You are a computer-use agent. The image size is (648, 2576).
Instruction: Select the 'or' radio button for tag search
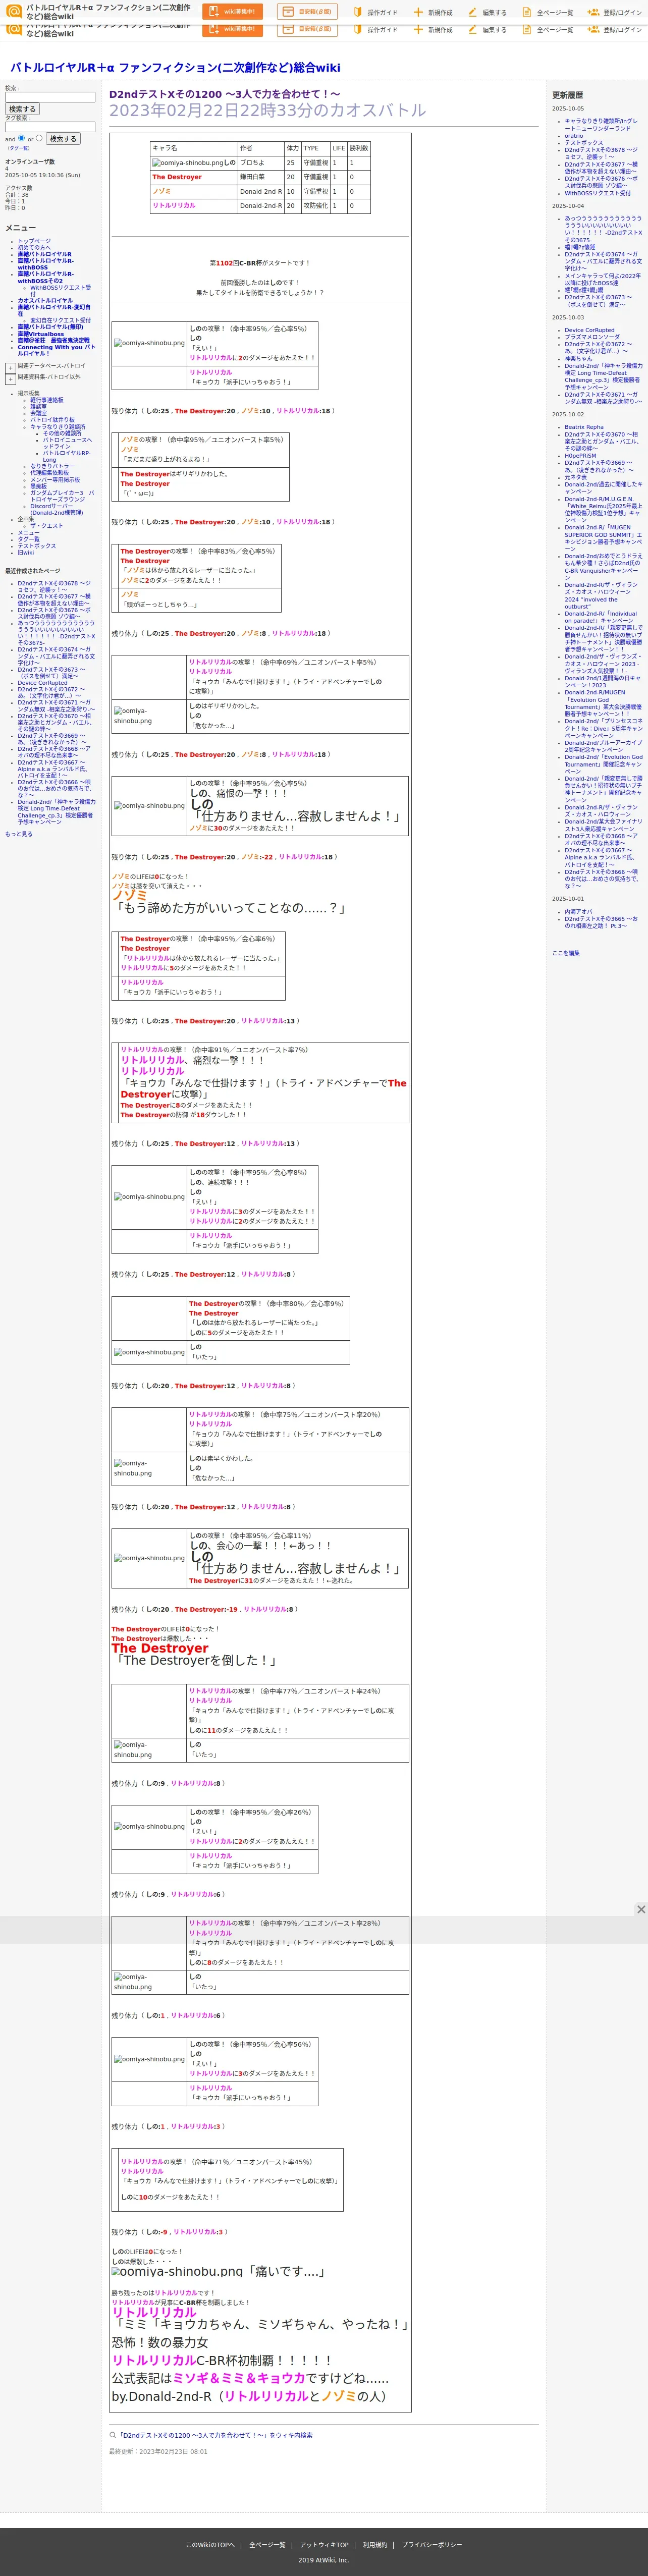[x=39, y=138]
